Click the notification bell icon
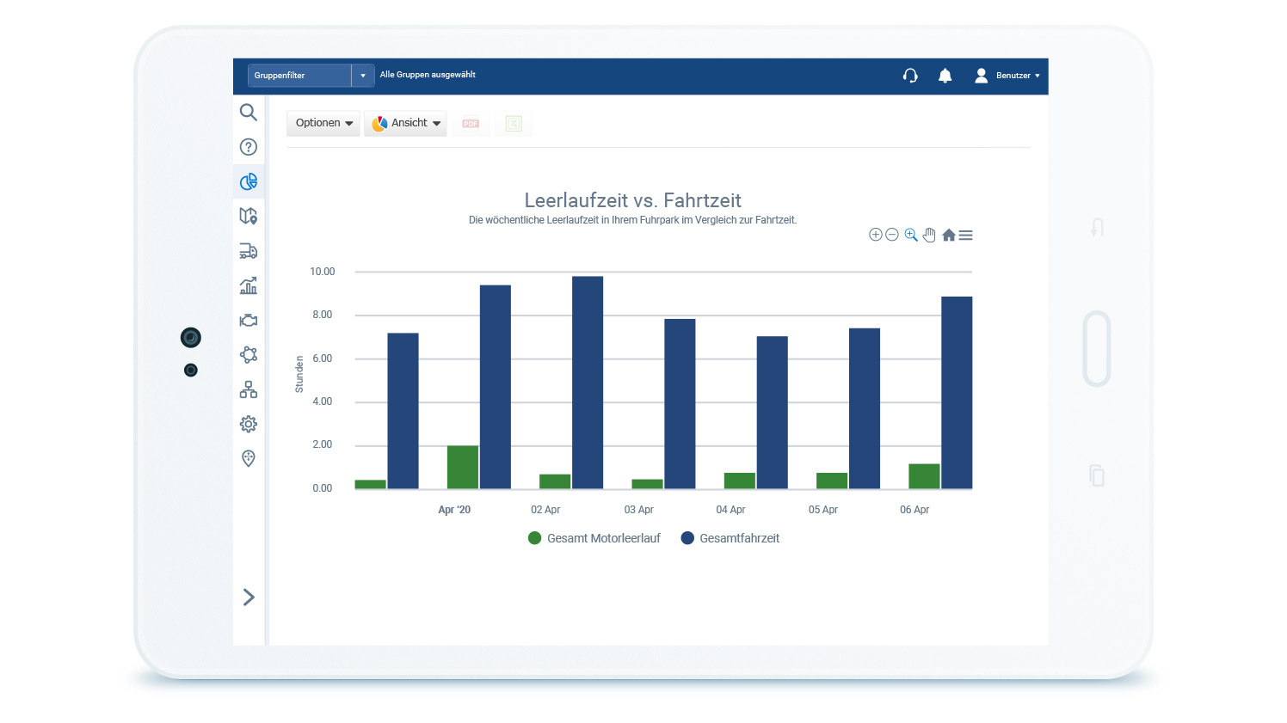Screen dimensions: 1287x723 click(x=945, y=76)
